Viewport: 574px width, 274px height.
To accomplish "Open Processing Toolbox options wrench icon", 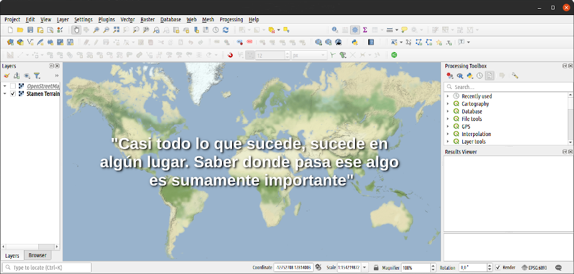I will point(515,75).
